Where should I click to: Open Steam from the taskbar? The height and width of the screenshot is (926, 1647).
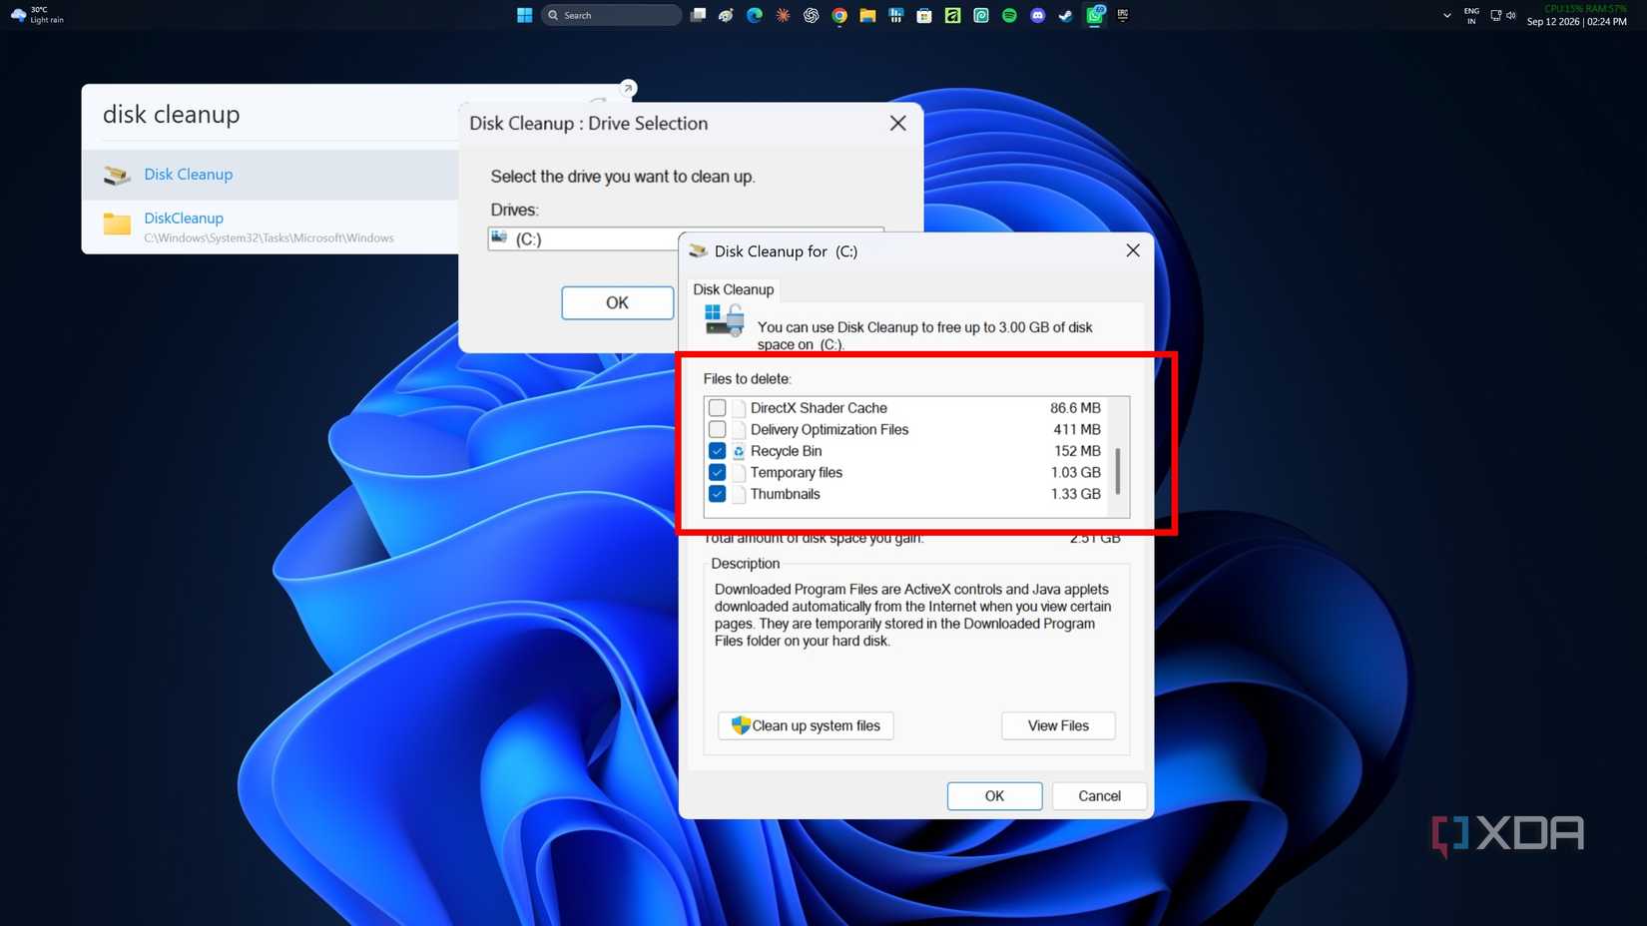coord(1066,15)
